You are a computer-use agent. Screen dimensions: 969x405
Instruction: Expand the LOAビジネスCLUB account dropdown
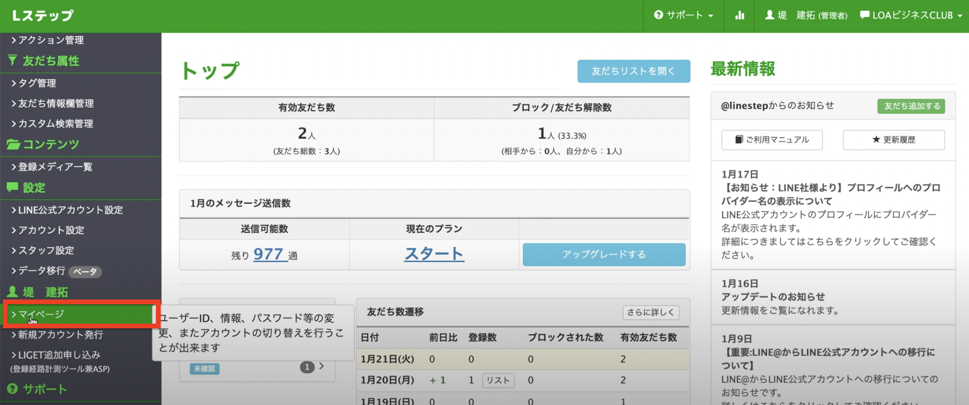point(911,15)
